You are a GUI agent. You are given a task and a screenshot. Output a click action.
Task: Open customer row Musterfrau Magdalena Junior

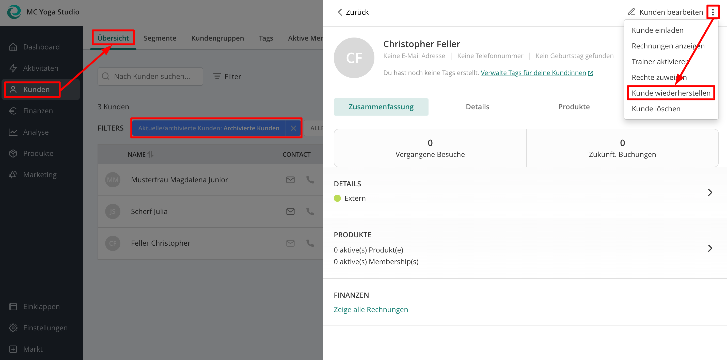pyautogui.click(x=210, y=180)
